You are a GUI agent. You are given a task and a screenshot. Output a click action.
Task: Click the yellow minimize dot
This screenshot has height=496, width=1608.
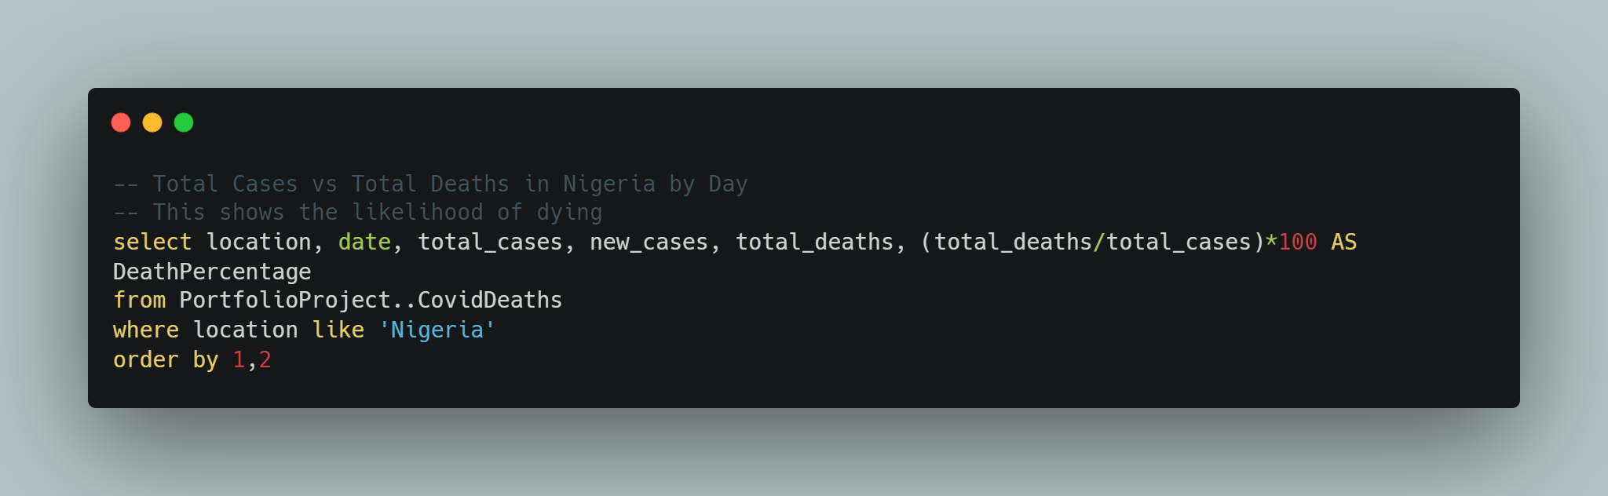152,122
